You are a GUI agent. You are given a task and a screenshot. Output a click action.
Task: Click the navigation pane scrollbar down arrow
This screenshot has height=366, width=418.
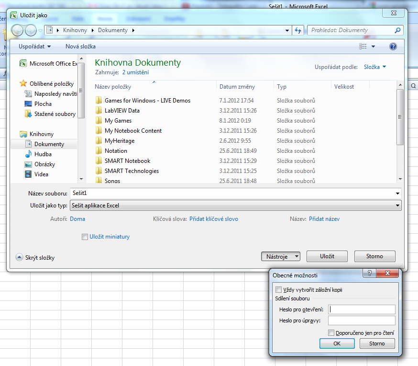(82, 179)
